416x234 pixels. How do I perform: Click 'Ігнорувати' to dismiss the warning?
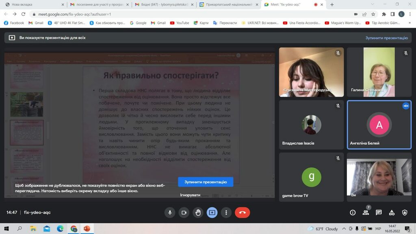pos(190,195)
